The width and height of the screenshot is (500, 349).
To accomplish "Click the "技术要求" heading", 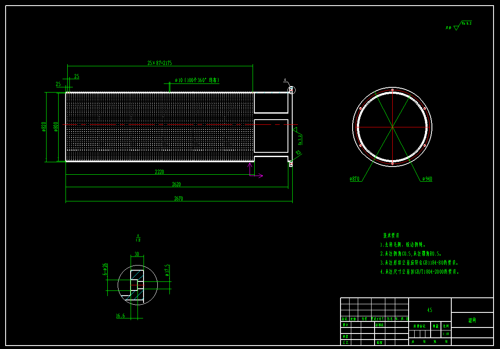I will coord(391,235).
